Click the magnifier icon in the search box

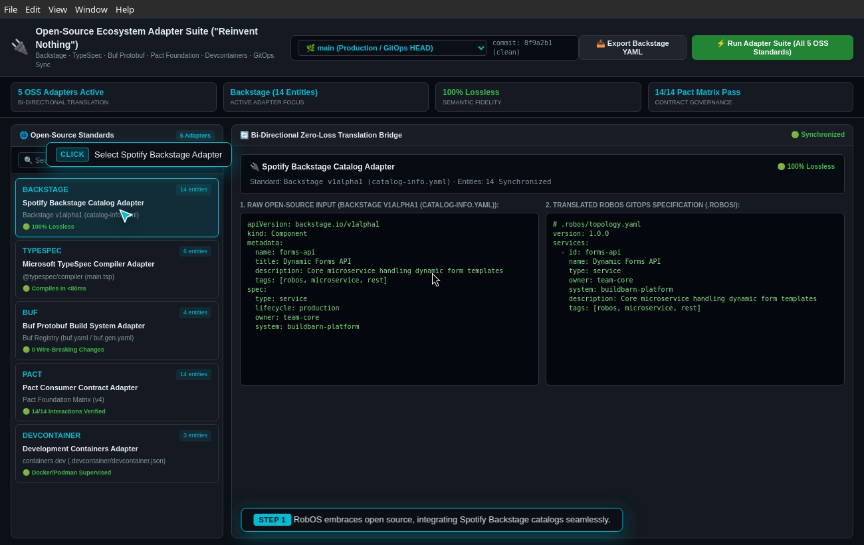point(28,160)
